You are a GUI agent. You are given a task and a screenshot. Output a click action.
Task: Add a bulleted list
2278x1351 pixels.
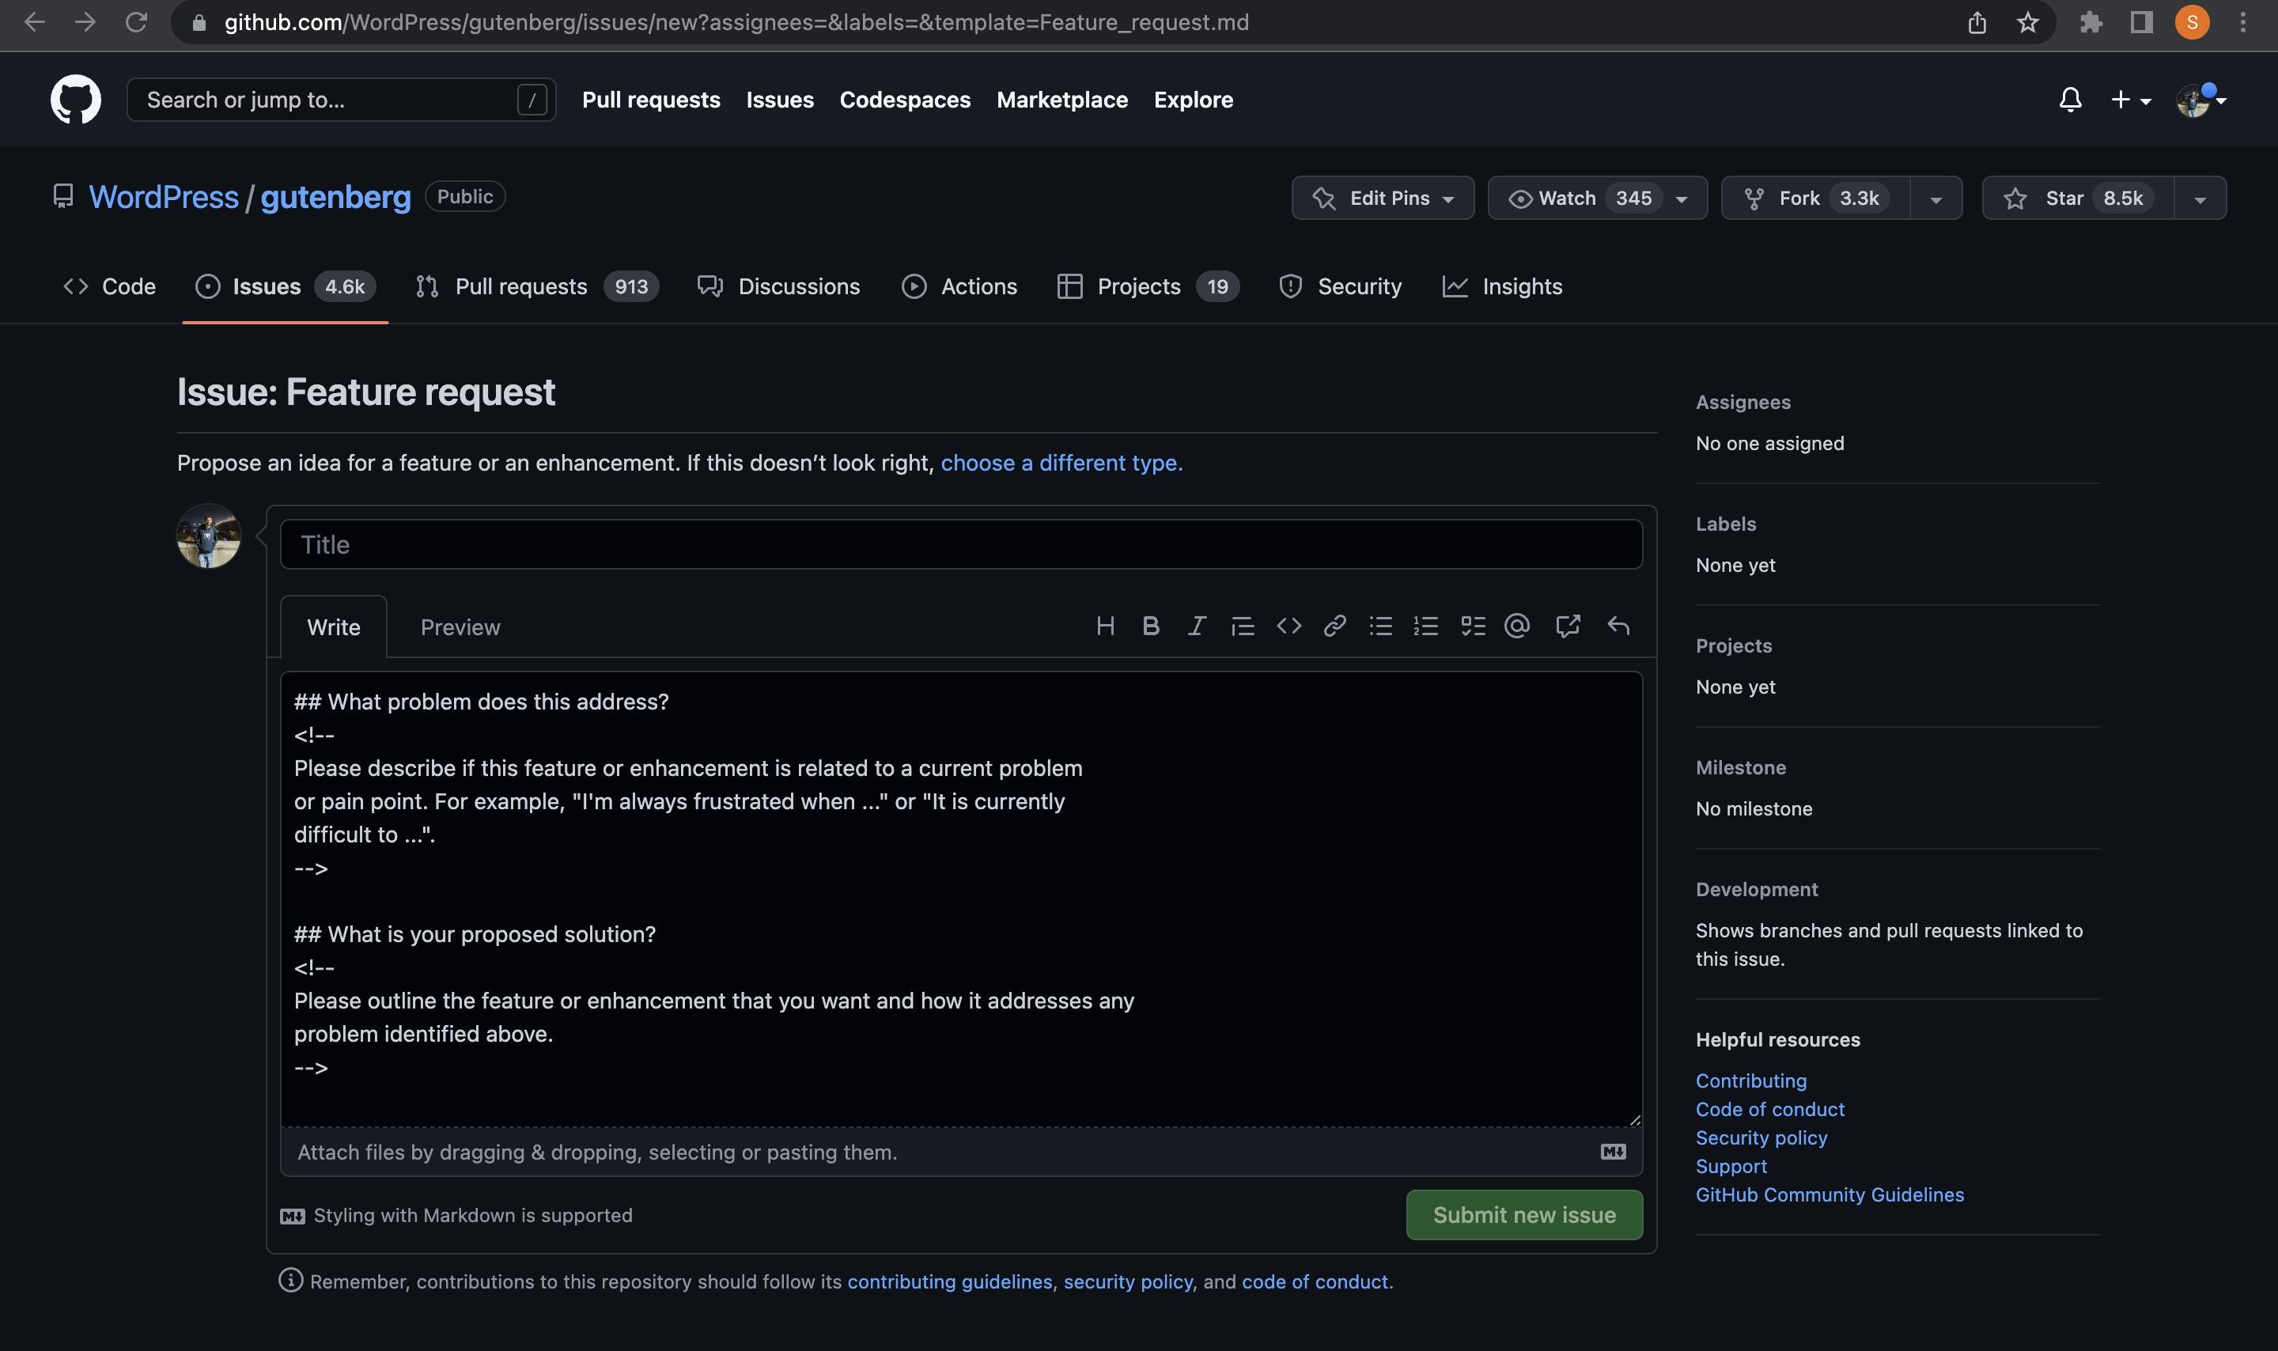pos(1380,626)
